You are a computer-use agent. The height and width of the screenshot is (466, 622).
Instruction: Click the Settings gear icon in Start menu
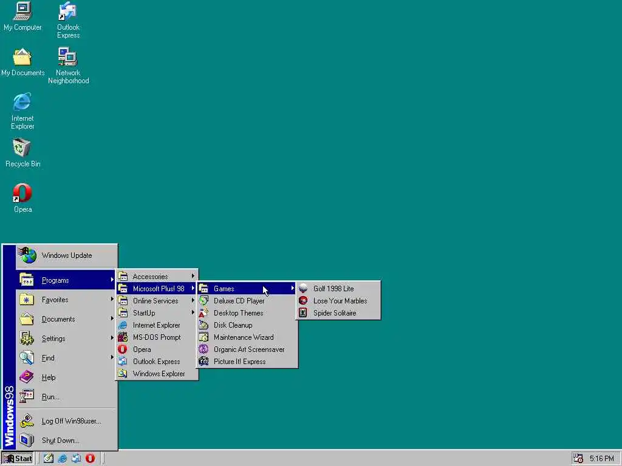pyautogui.click(x=27, y=338)
